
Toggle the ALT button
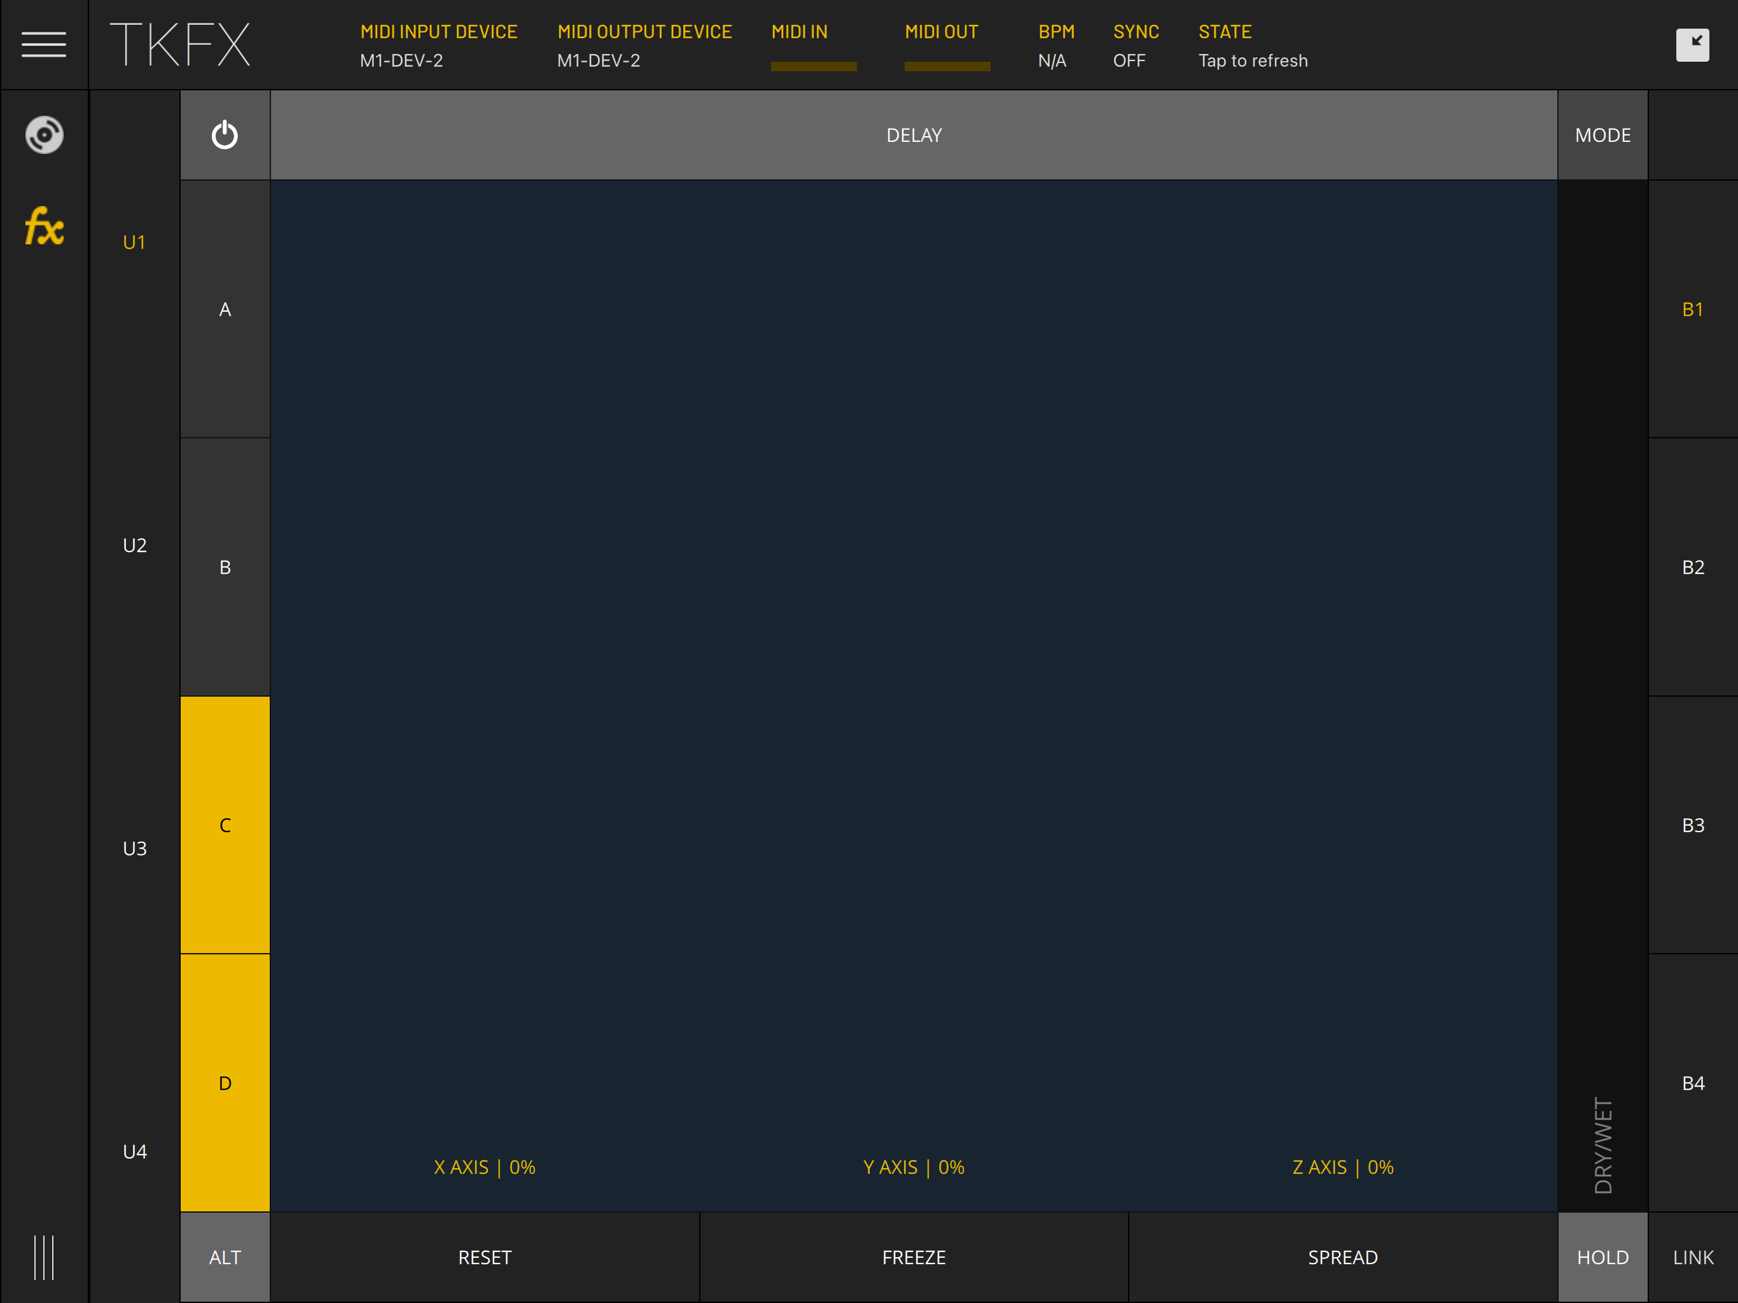pyautogui.click(x=225, y=1257)
